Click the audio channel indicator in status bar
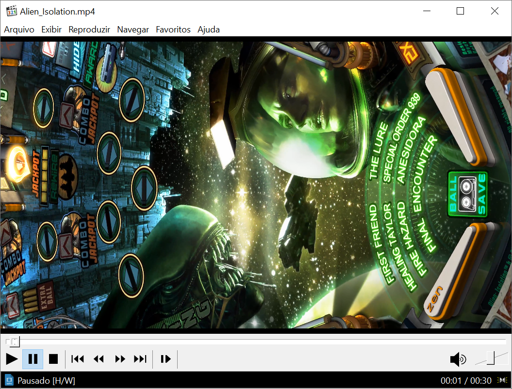Image resolution: width=512 pixels, height=389 pixels. click(502, 380)
